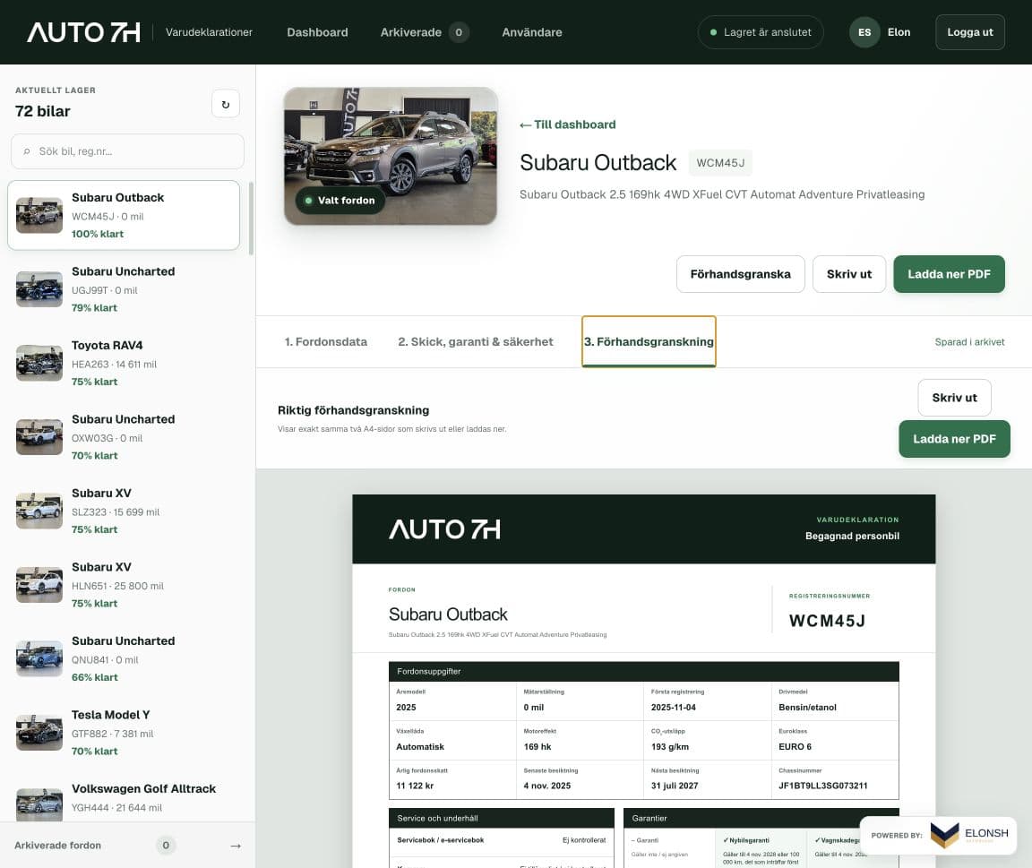
Task: Click Subaru XV SLZ323 thumbnail image
Action: 39,511
